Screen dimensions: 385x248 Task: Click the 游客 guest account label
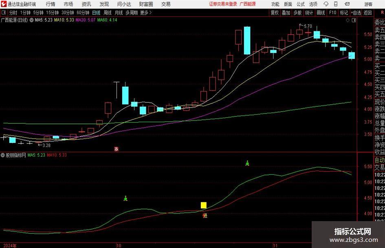pos(368,4)
